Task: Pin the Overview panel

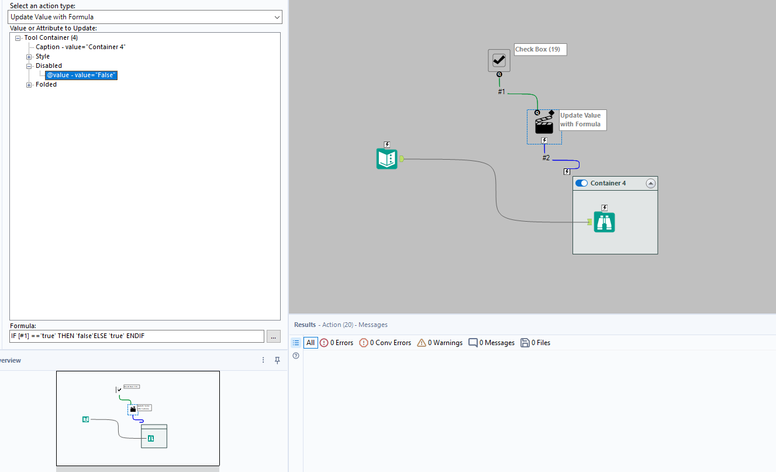Action: [277, 360]
